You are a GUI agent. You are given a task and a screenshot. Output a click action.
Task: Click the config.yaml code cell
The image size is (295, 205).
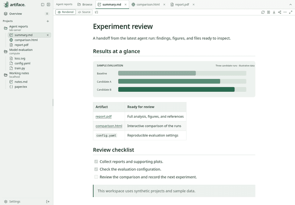pos(106,135)
